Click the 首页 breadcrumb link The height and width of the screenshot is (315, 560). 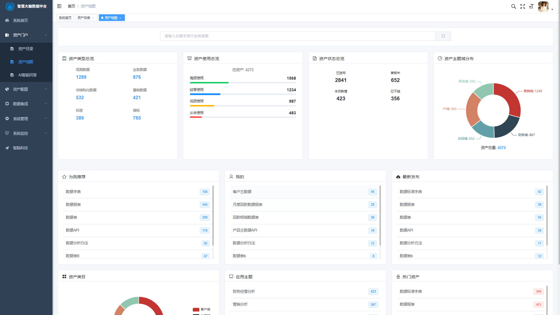(x=71, y=6)
